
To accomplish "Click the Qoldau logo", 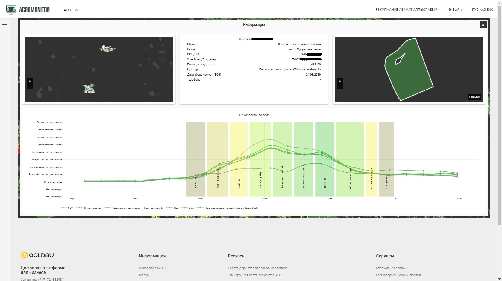I will point(37,255).
